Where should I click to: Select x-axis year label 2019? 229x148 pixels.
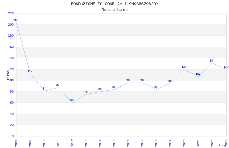(x=170, y=143)
